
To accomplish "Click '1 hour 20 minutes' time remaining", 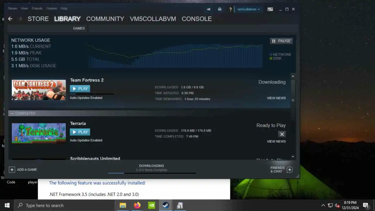I will coord(197,99).
